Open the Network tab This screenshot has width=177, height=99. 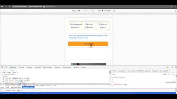point(38,67)
